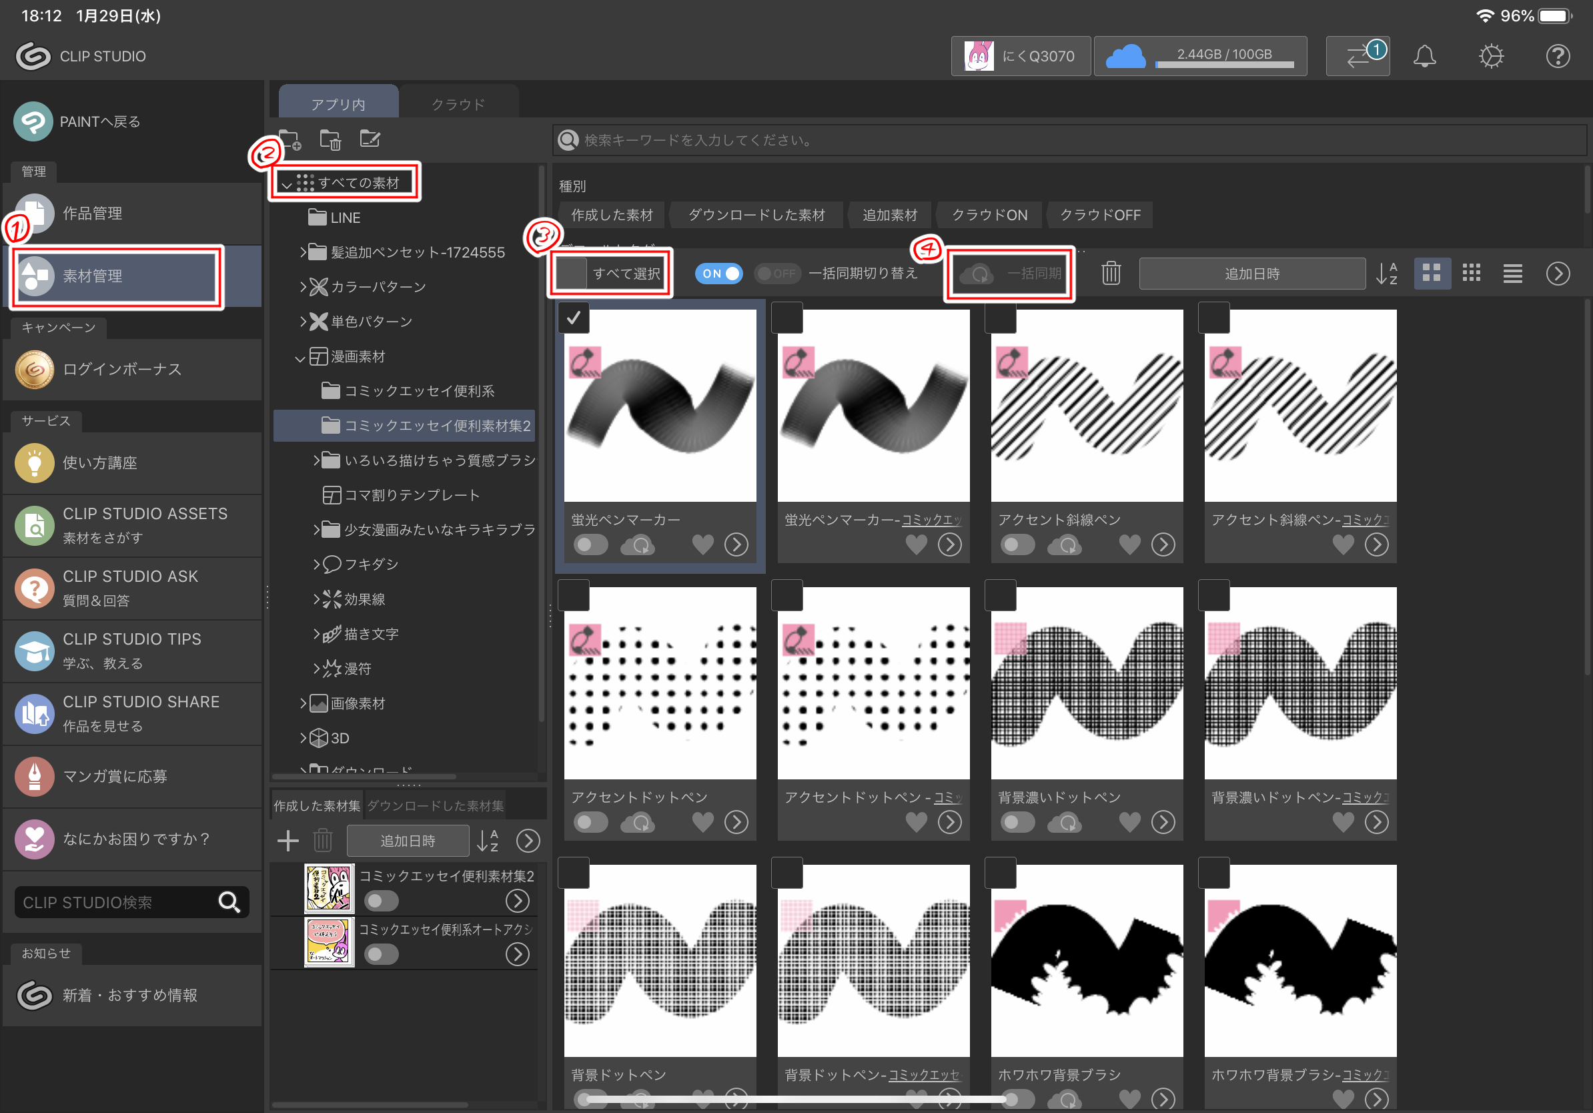Switch to the クラウド tab
Viewport: 1593px width, 1113px height.
(x=458, y=104)
